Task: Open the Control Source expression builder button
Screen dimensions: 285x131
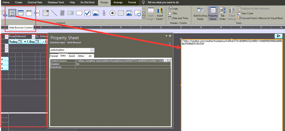Action: (169, 61)
